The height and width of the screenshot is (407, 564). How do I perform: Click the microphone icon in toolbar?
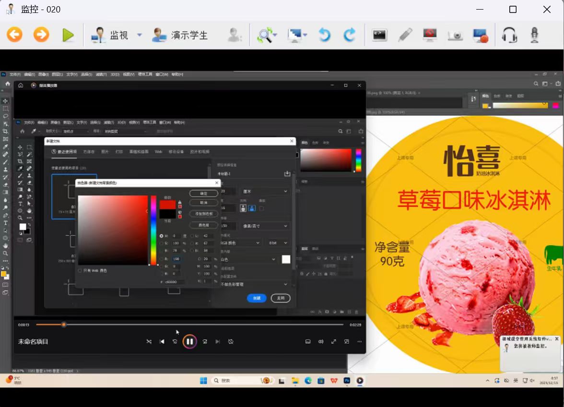coord(534,35)
